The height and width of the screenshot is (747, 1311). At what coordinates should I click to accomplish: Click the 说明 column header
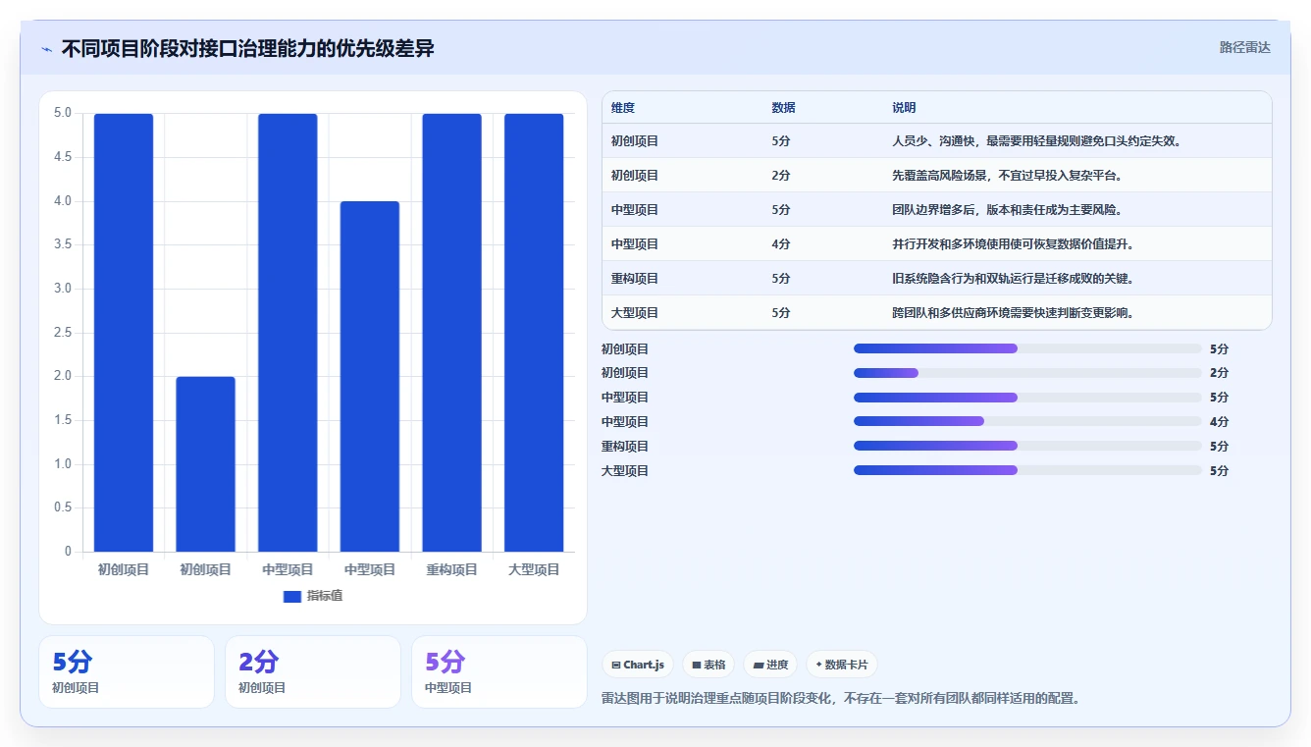(904, 108)
